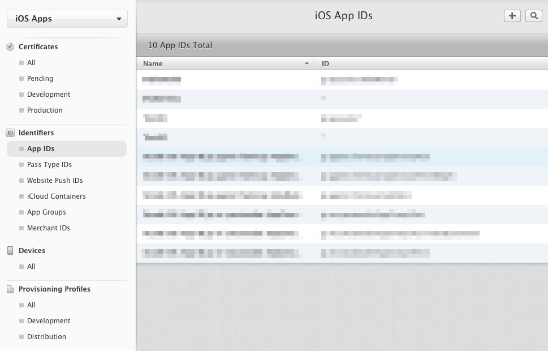Viewport: 548px width, 351px height.
Task: Open Development provisioning profiles
Action: (x=49, y=320)
